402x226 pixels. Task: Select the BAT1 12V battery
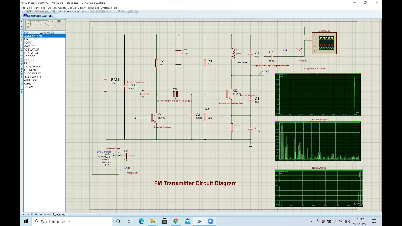pos(106,84)
